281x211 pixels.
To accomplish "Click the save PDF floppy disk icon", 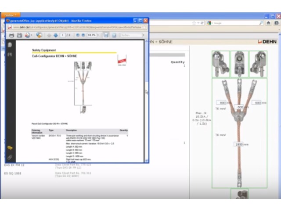I will pos(19,35).
